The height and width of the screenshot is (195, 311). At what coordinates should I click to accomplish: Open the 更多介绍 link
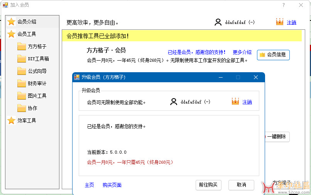242,52
